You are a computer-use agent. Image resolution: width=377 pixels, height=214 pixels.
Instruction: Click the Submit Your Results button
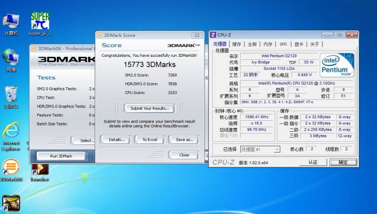[149, 108]
